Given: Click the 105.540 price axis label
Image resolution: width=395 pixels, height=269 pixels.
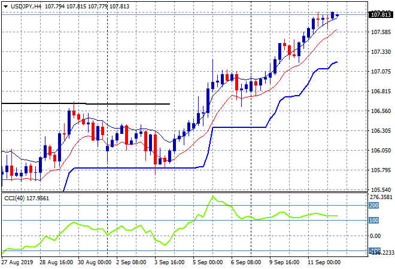Looking at the screenshot, I should click(381, 189).
